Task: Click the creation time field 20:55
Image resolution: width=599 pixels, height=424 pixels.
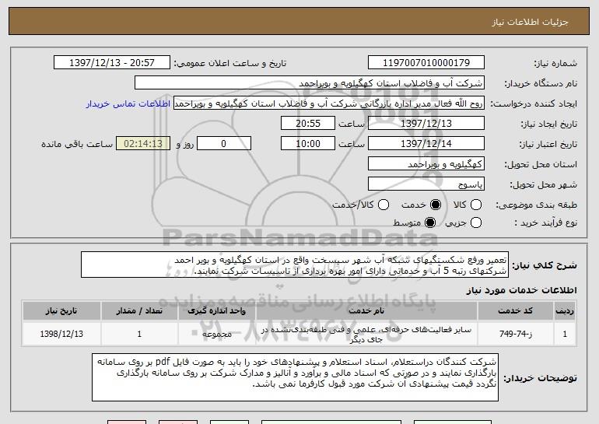Action: tap(308, 124)
